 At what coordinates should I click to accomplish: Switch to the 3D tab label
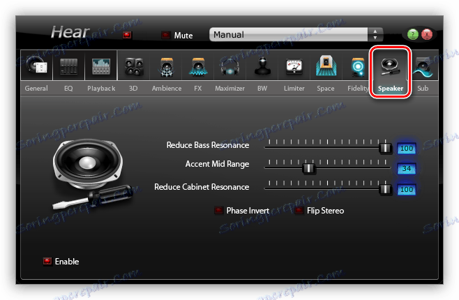click(133, 89)
